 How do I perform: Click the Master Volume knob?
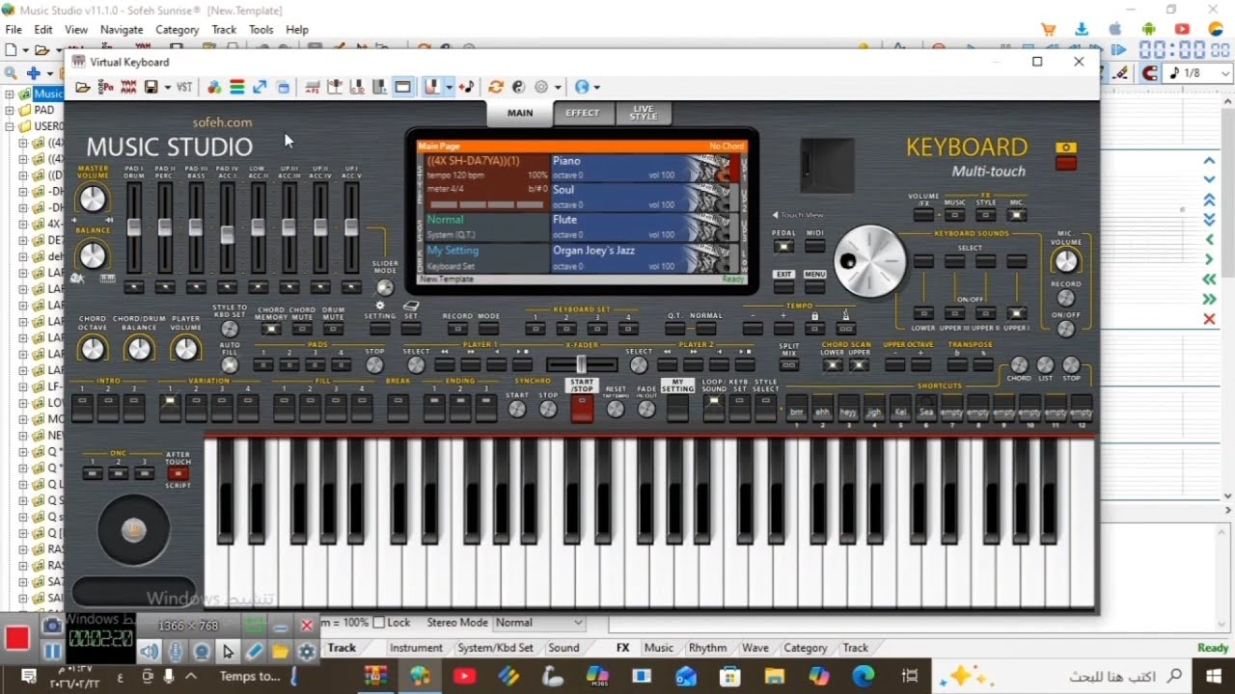coord(92,200)
